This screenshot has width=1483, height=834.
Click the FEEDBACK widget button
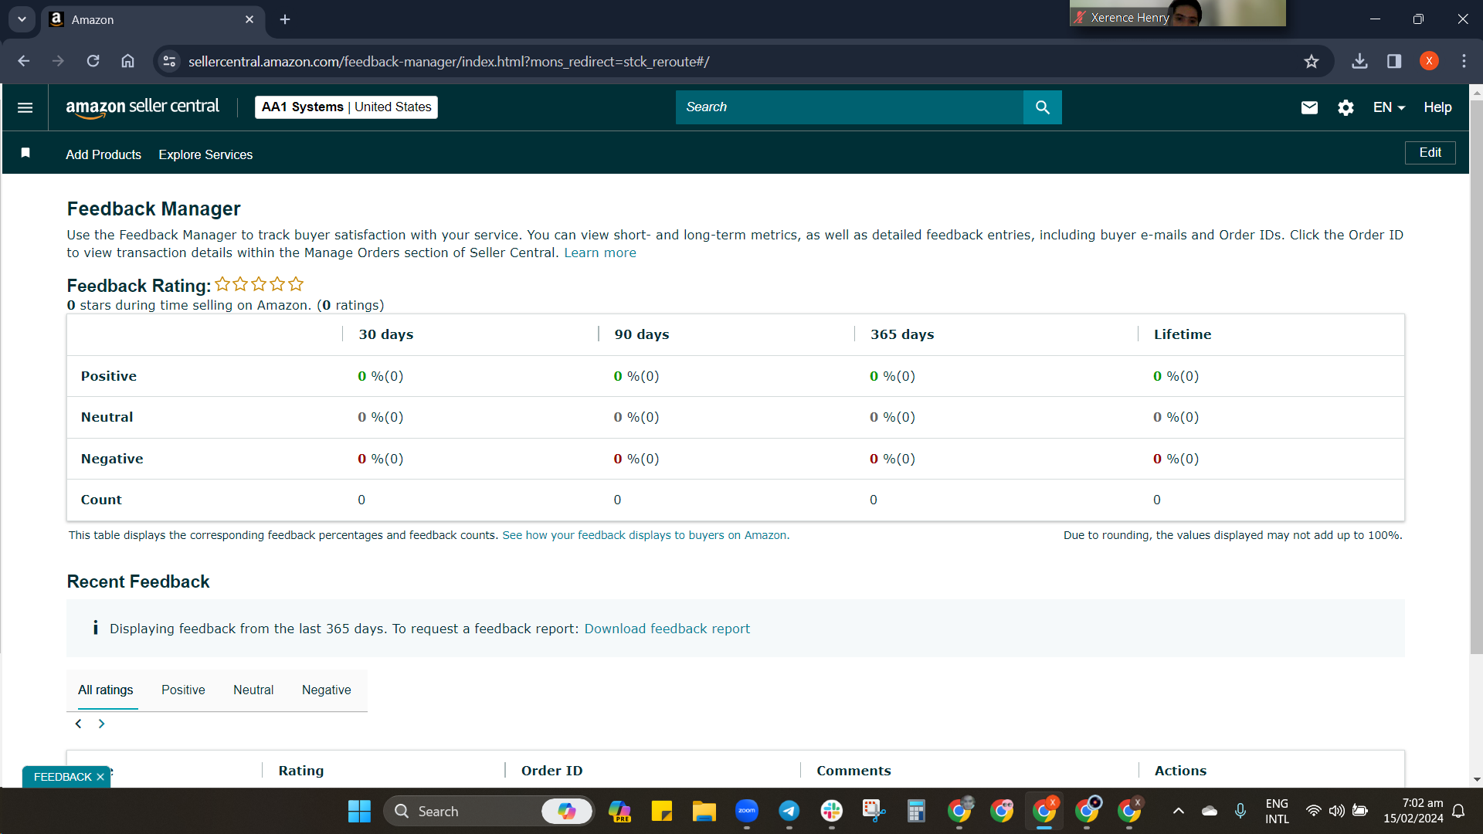63,777
